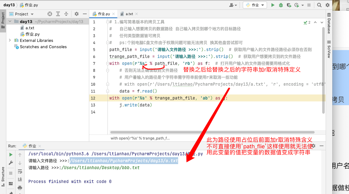Select a.txt in the project tree
This screenshot has width=349, height=194.
pyautogui.click(x=30, y=28)
